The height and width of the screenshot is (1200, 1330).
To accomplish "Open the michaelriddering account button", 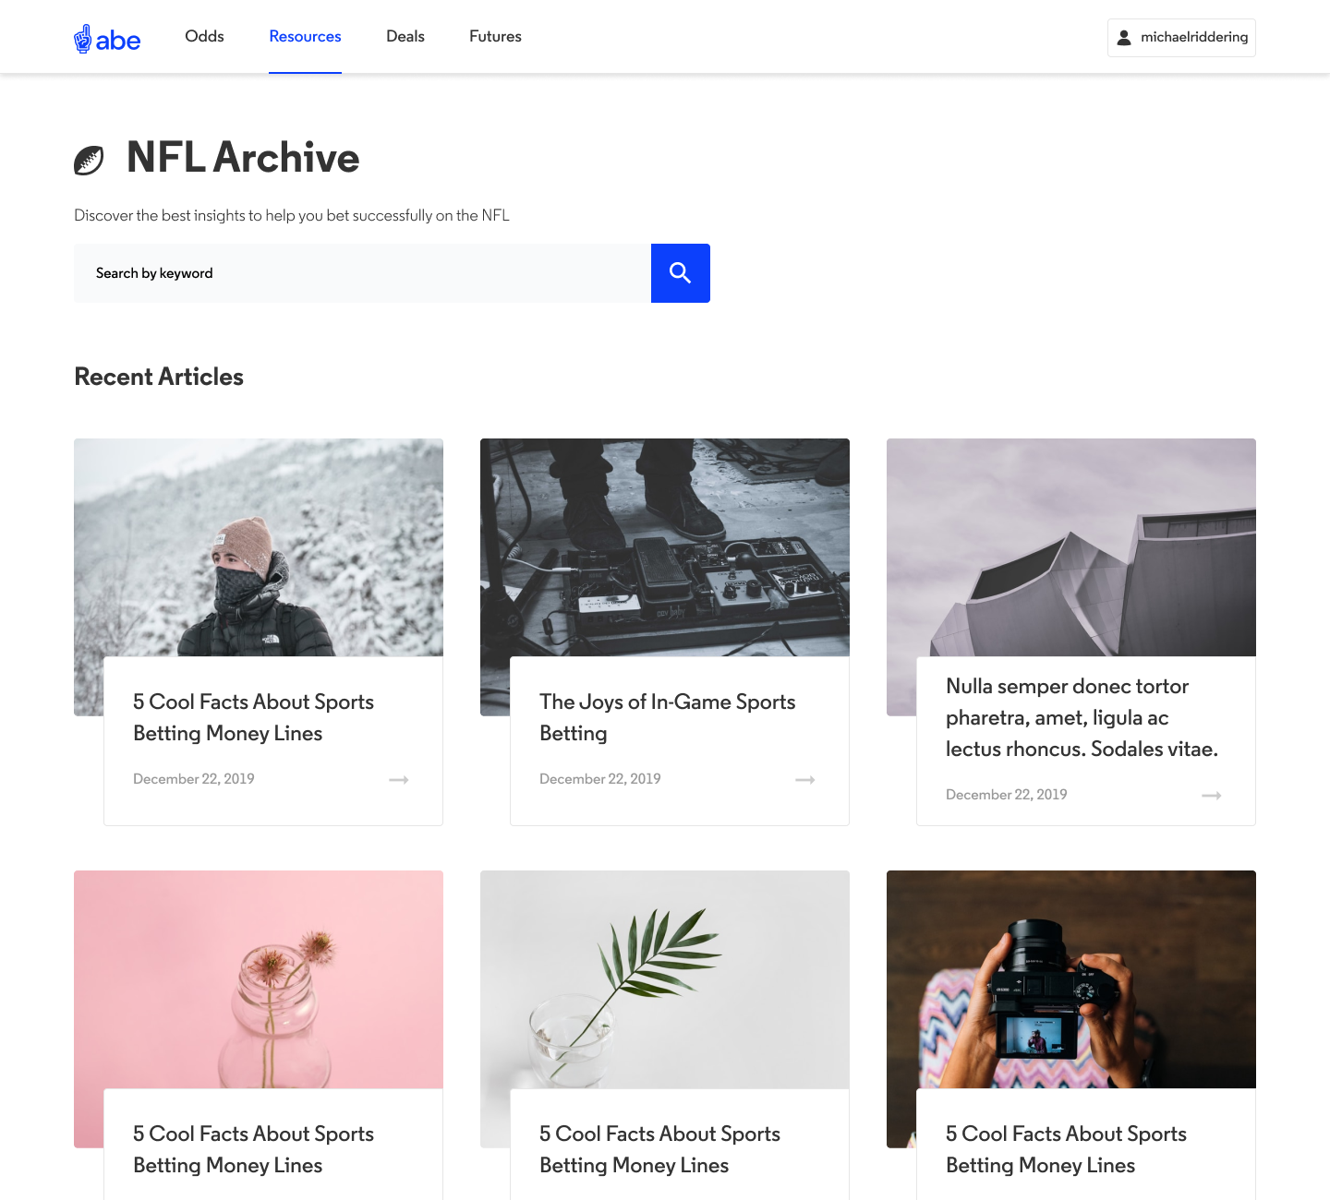I will click(x=1181, y=38).
